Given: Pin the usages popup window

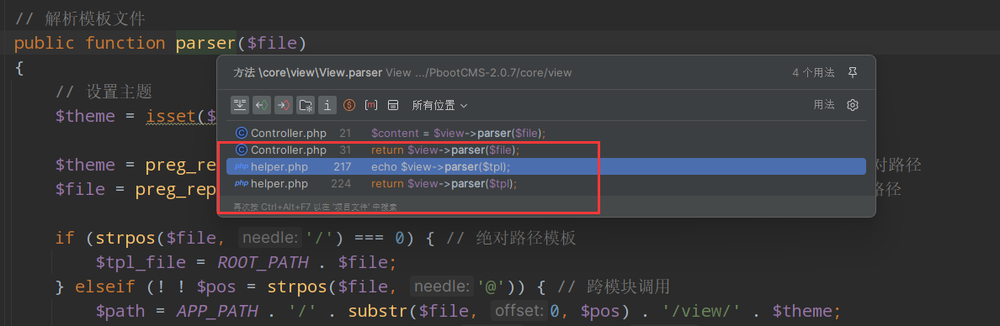Looking at the screenshot, I should pos(852,72).
